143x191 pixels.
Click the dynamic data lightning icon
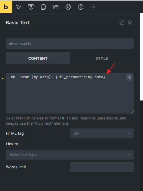129,77
